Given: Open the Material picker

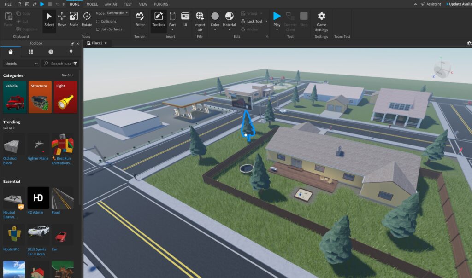Looking at the screenshot, I should pos(229,19).
